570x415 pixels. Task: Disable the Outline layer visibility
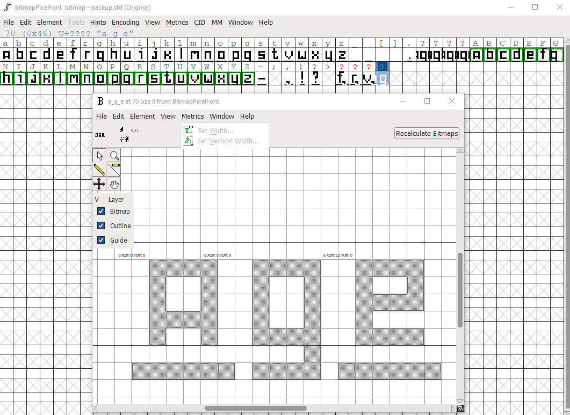(x=100, y=225)
